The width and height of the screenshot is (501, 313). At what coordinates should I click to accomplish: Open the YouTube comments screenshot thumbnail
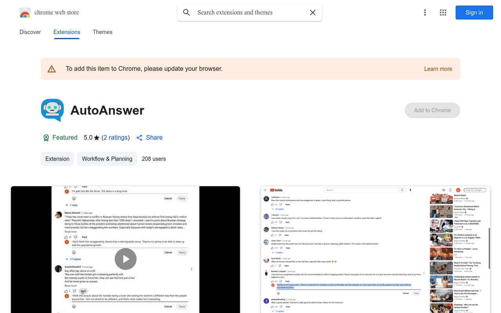pos(375,250)
